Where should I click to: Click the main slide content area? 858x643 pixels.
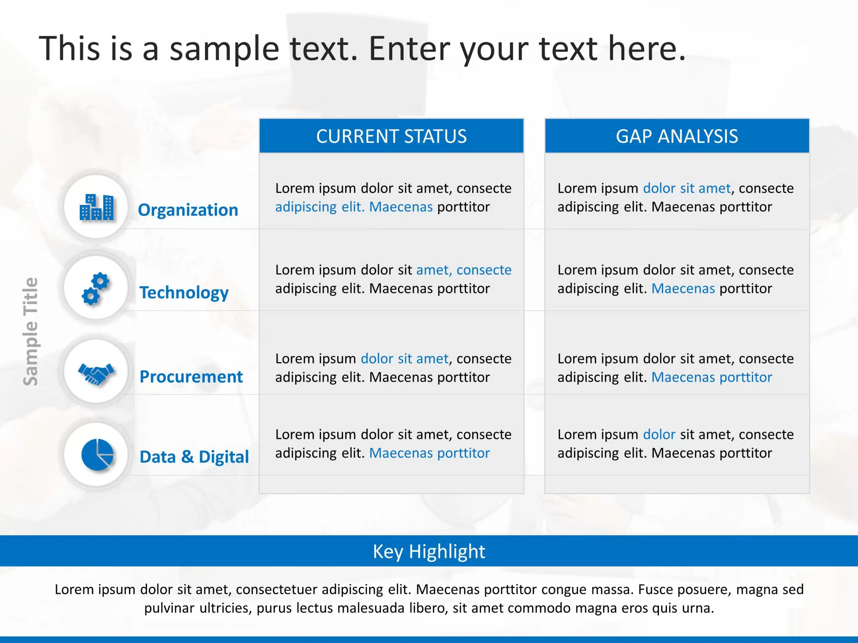tap(429, 321)
